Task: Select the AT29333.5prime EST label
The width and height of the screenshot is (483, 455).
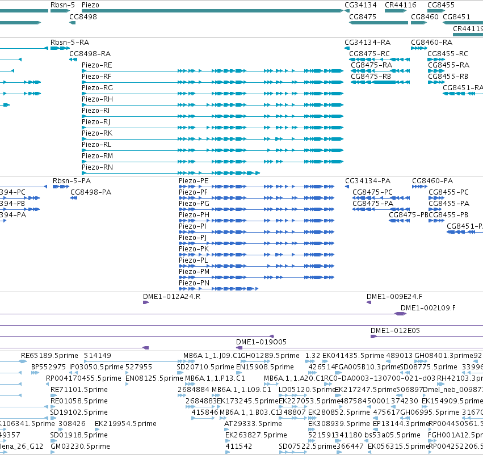Action: click(253, 424)
